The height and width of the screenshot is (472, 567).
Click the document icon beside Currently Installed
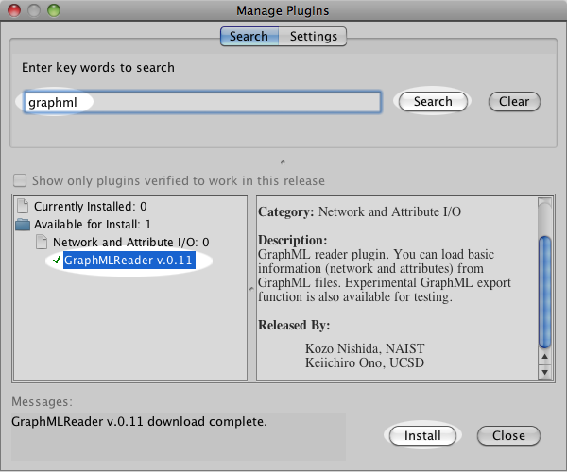pyautogui.click(x=23, y=206)
